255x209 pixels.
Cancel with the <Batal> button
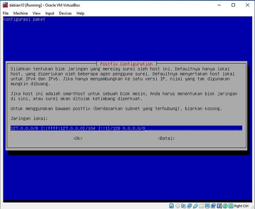[x=166, y=138]
